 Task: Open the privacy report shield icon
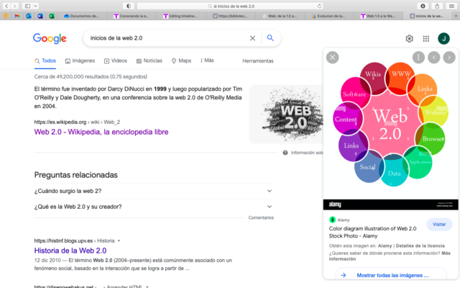point(129,6)
